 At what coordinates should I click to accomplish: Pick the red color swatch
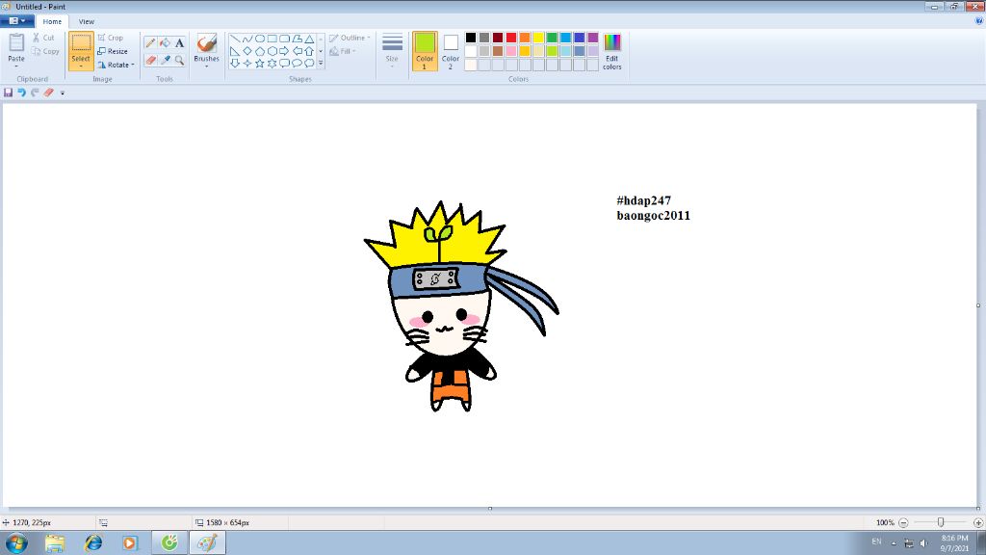(x=511, y=38)
